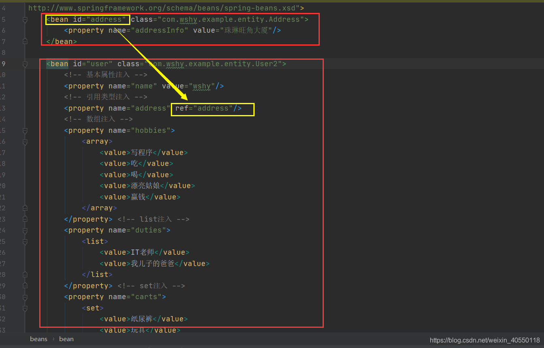
Task: Fold the duties property block
Action: 25,231
